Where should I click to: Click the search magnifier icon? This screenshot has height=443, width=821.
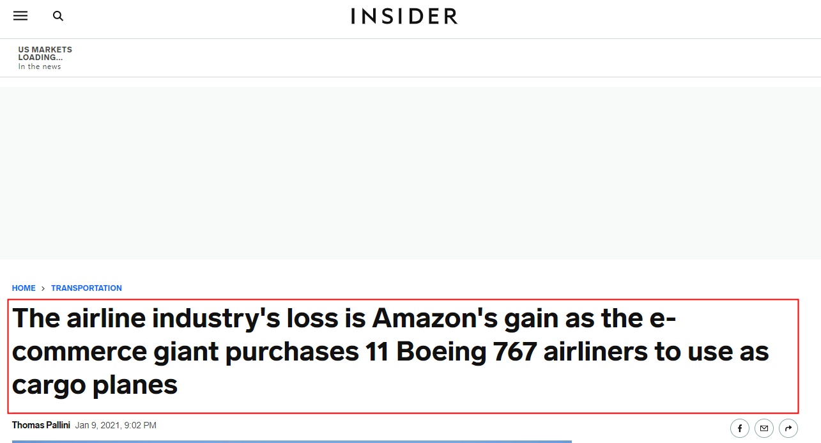point(58,16)
